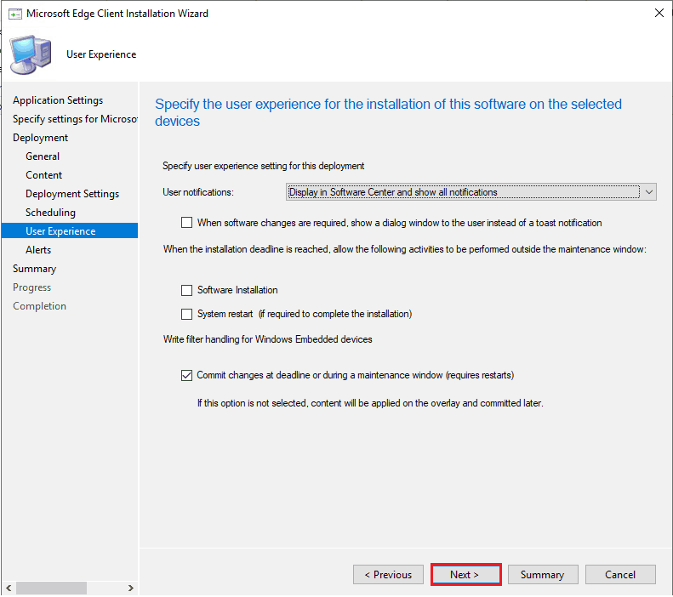Click the wizard title bar icon
The image size is (673, 597).
15,14
